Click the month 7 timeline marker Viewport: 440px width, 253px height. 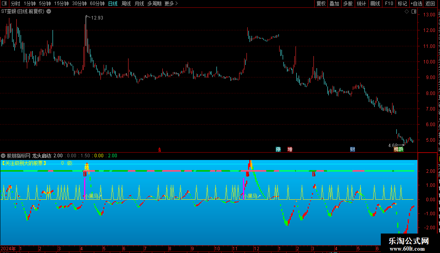pos(145,248)
